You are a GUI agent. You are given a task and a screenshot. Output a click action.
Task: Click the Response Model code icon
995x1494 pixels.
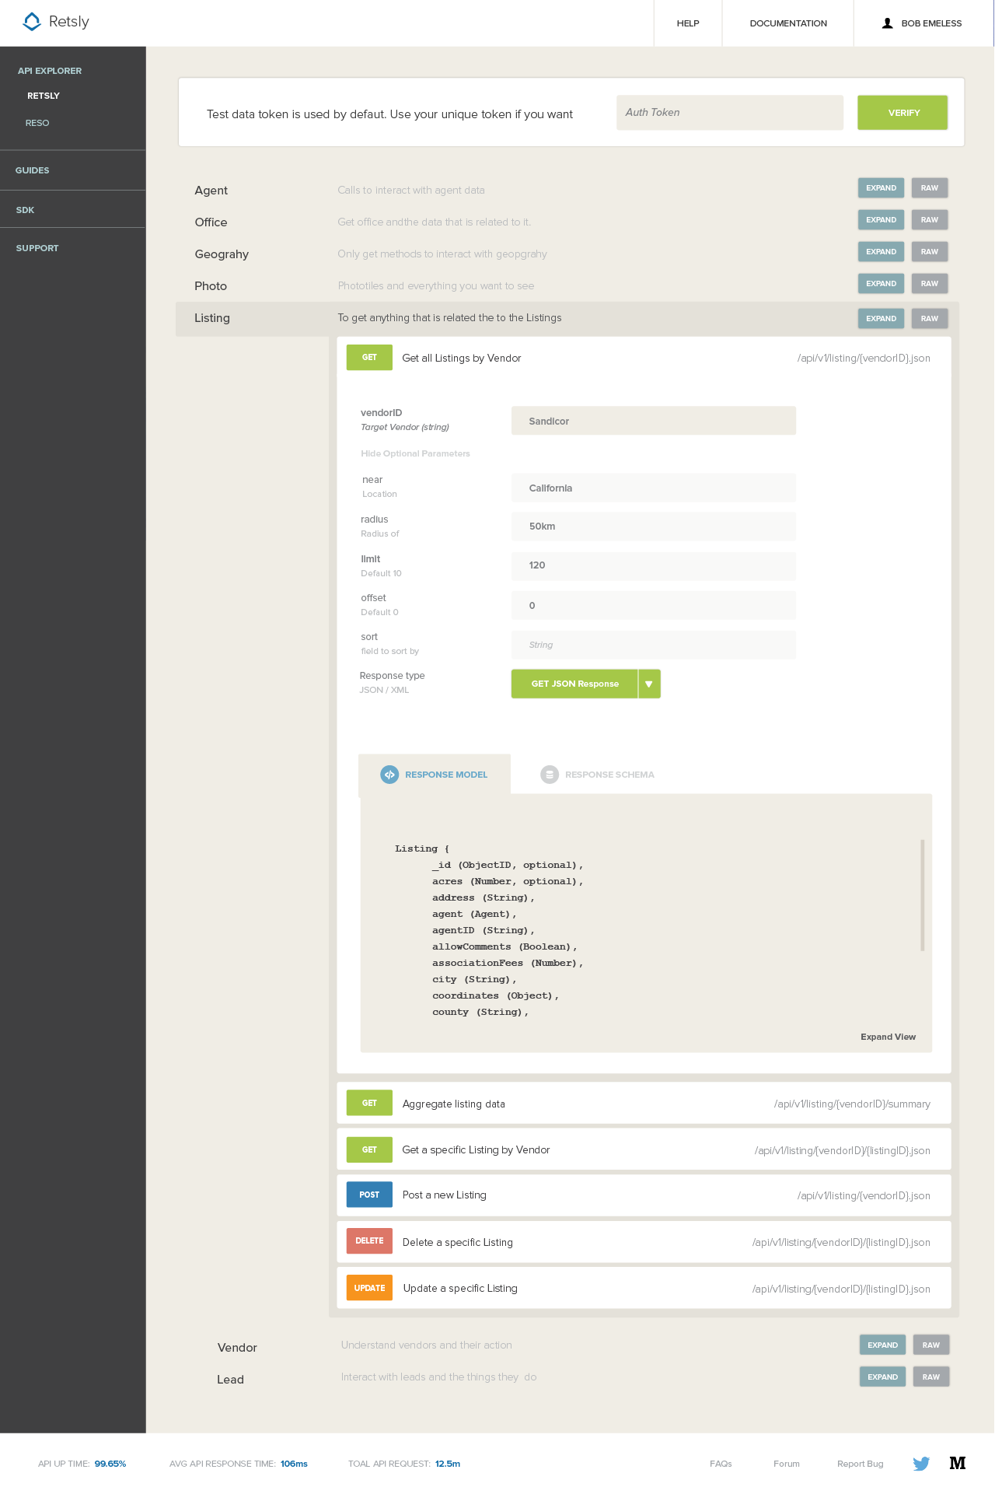point(389,775)
